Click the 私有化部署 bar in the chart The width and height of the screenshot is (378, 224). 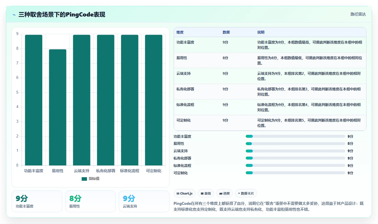tap(106, 100)
